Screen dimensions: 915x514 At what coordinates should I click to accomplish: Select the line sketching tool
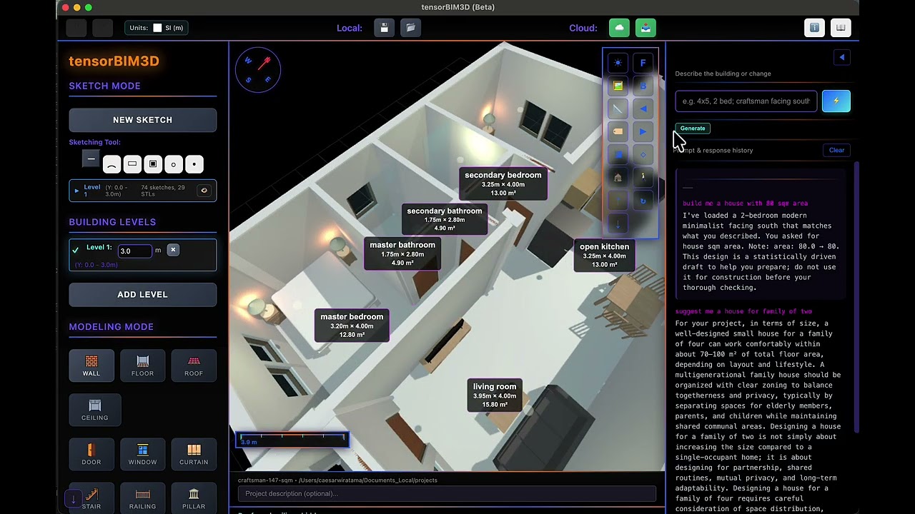(x=91, y=158)
